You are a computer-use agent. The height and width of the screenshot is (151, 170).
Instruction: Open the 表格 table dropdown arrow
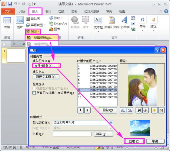pos(7,31)
